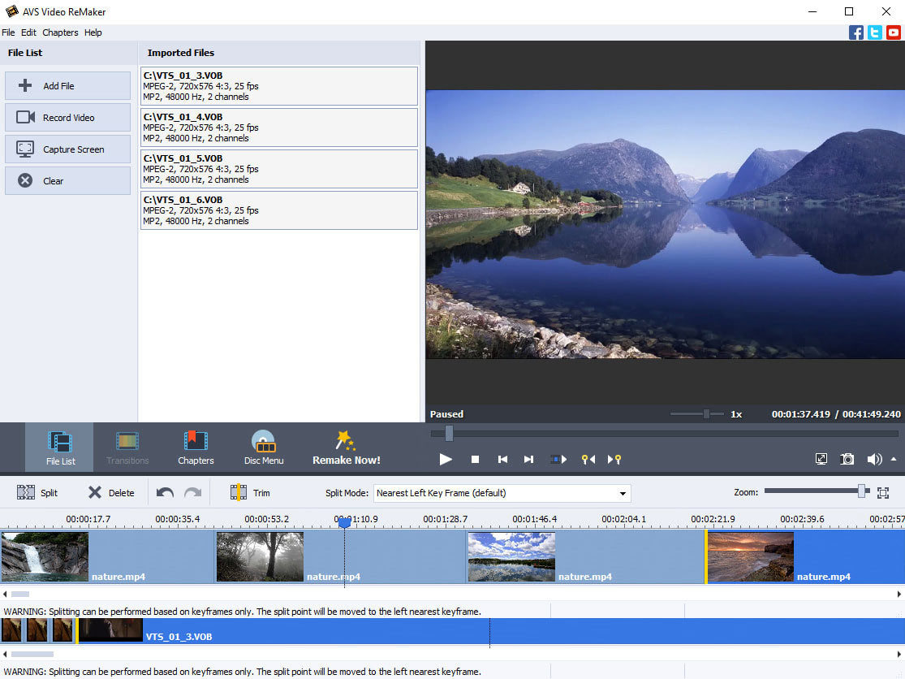905x679 pixels.
Task: Open the Chapters section
Action: pos(196,448)
